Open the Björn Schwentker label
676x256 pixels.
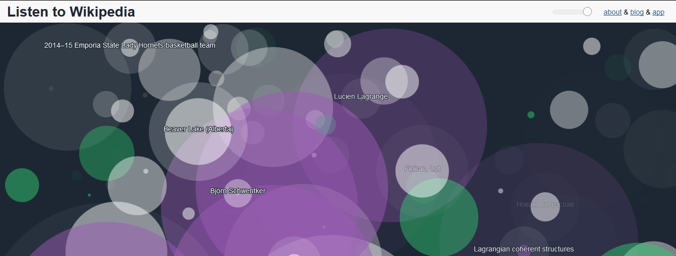pos(238,191)
